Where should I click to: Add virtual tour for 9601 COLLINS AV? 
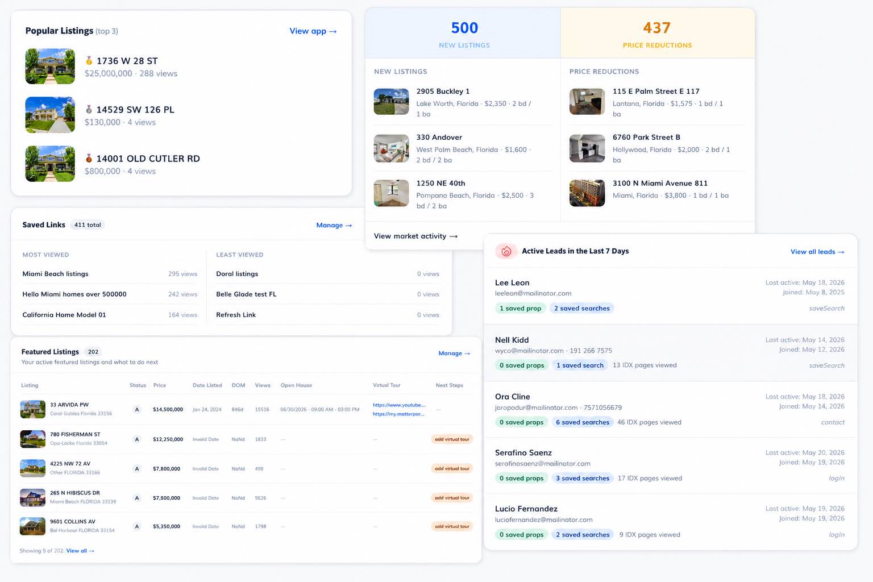click(452, 526)
